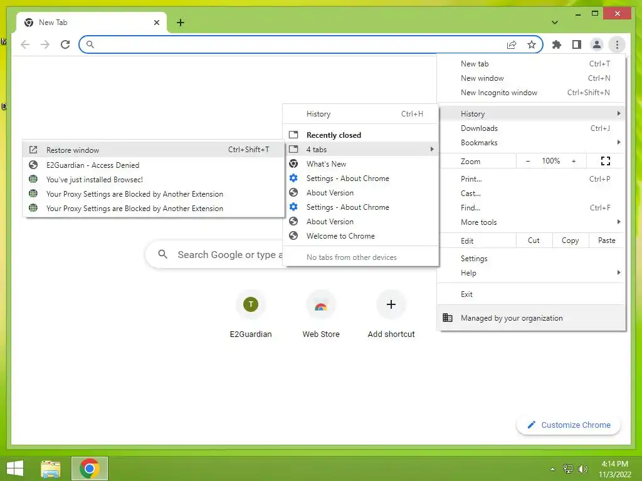Expand the More tools submenu

tap(531, 222)
